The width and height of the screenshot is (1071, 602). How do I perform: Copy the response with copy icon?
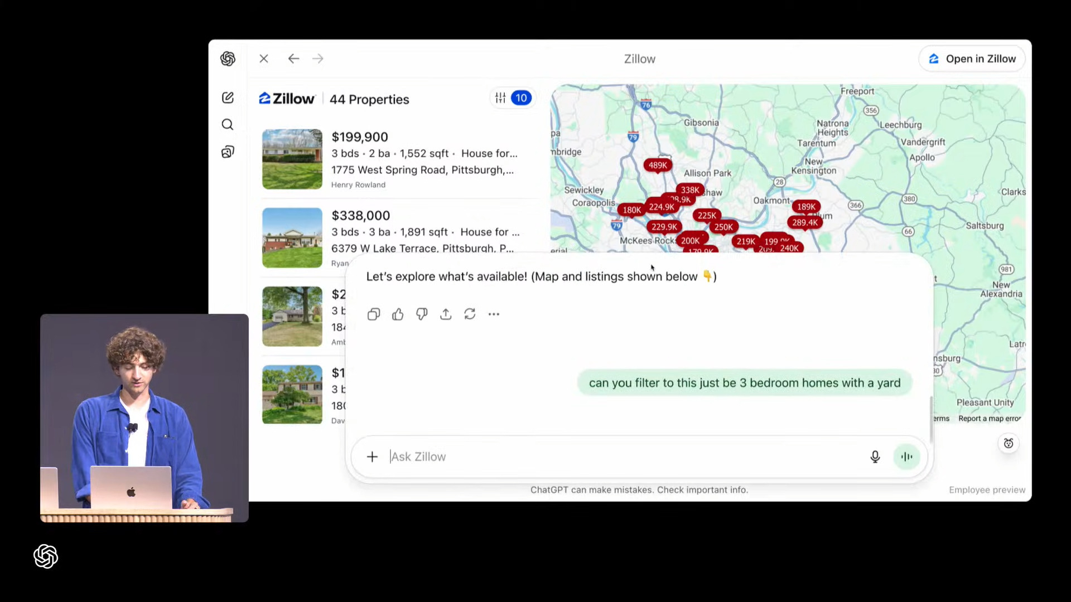[x=374, y=314]
